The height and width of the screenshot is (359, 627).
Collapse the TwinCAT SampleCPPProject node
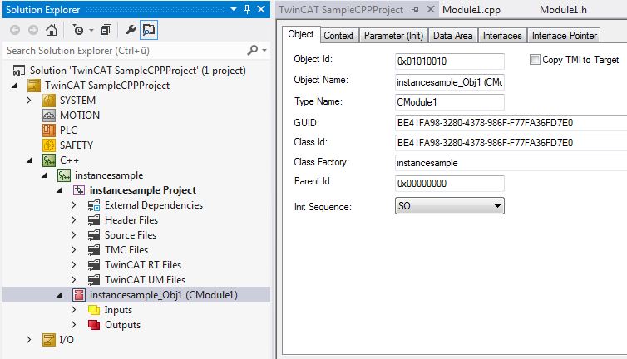(14, 86)
